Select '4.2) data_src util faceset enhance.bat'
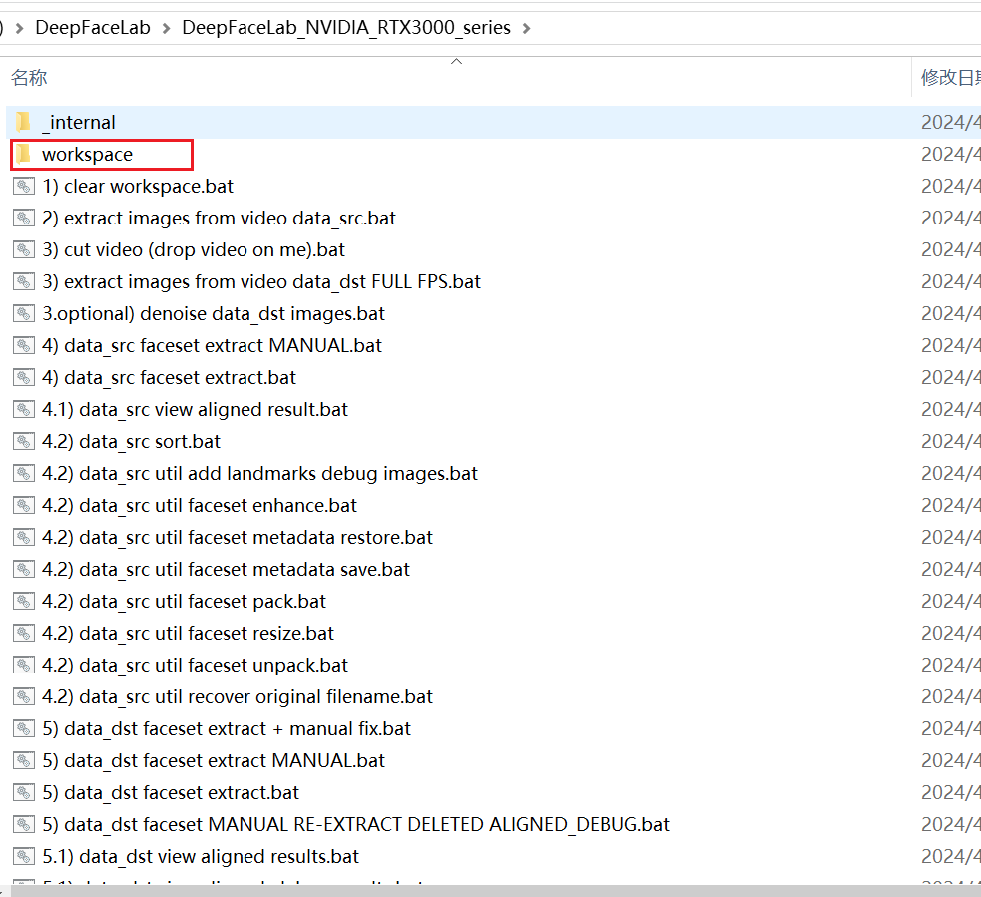 [200, 505]
